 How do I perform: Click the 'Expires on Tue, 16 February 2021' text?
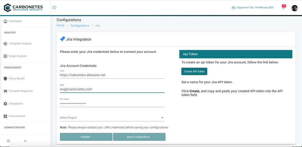point(256,8)
